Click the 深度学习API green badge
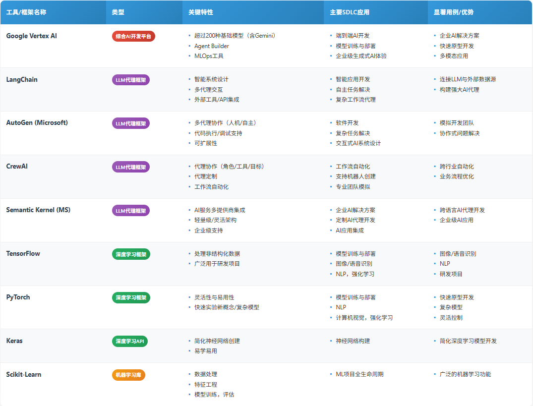533x406 pixels. click(x=130, y=341)
